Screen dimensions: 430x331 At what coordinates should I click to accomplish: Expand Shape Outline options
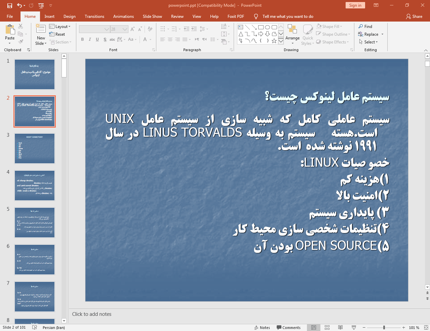(333, 34)
